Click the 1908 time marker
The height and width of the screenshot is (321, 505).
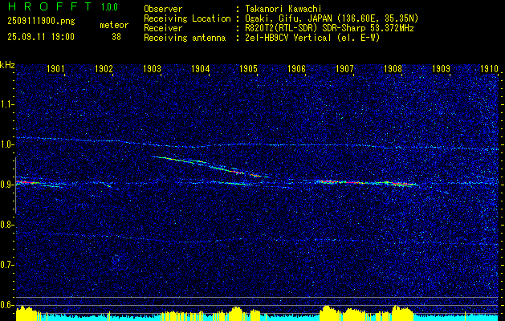(x=393, y=68)
